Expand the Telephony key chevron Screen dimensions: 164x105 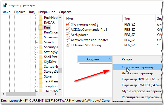point(35,87)
